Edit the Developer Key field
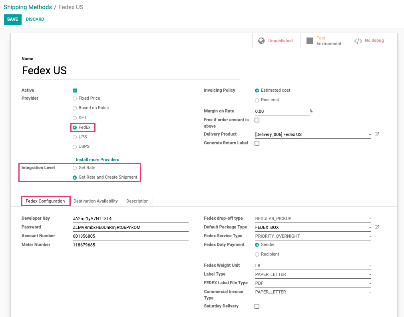This screenshot has height=317, width=404. pyautogui.click(x=131, y=219)
